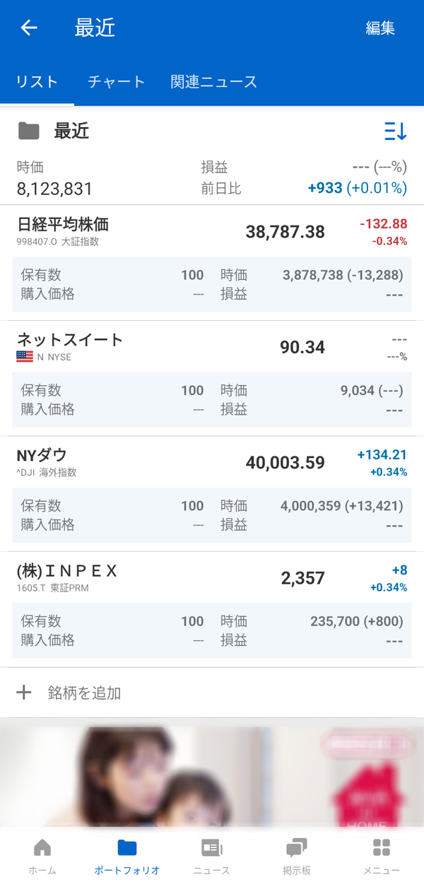Open ニュース in the bottom navigation
The height and width of the screenshot is (882, 424).
click(x=212, y=857)
